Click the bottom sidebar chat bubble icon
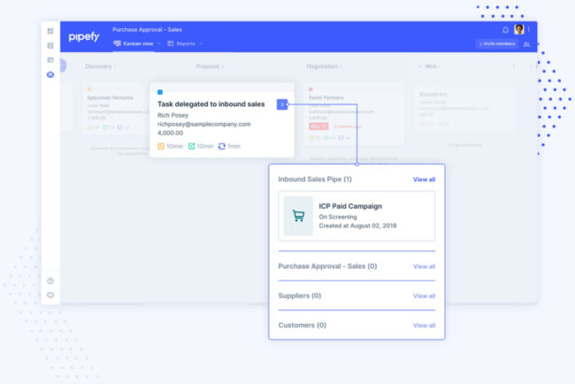 50,295
